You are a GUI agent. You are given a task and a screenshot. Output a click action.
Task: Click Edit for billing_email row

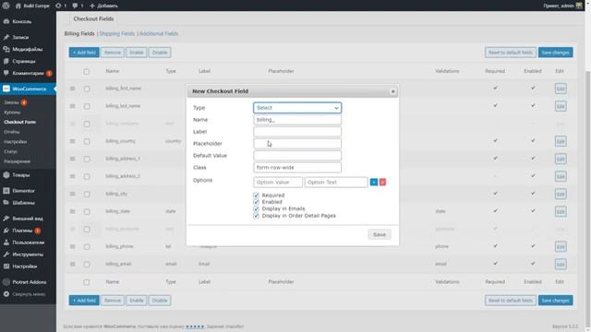pos(561,265)
